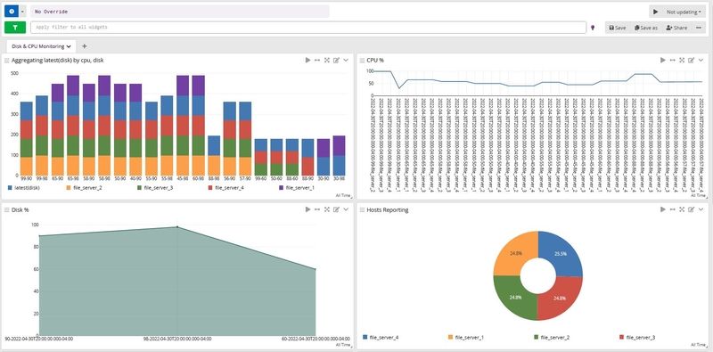
Task: Toggle width of Aggregating latest(disk) widget
Action: 317,60
